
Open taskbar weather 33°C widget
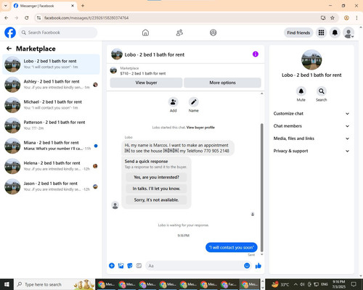tap(280, 284)
